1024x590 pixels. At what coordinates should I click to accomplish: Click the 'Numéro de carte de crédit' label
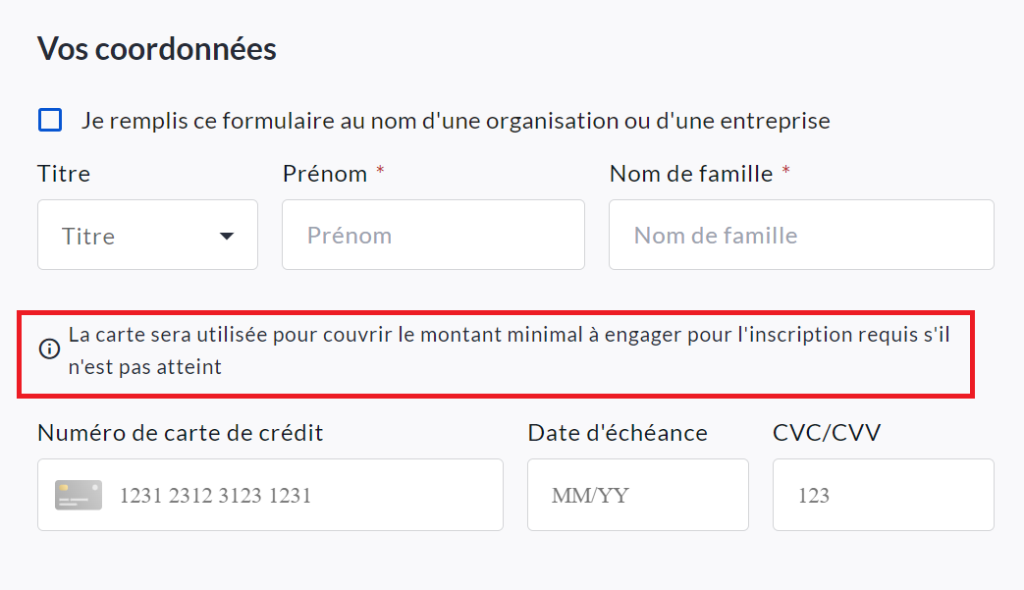tap(181, 433)
